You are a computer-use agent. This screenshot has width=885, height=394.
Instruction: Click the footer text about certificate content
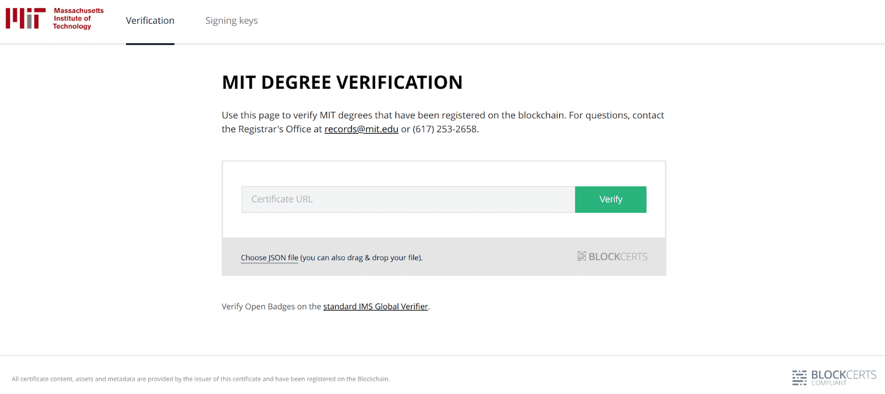[201, 379]
